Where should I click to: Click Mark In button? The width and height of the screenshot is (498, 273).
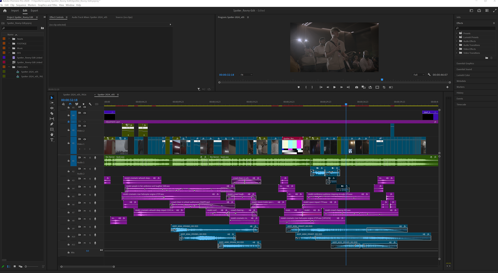point(306,87)
